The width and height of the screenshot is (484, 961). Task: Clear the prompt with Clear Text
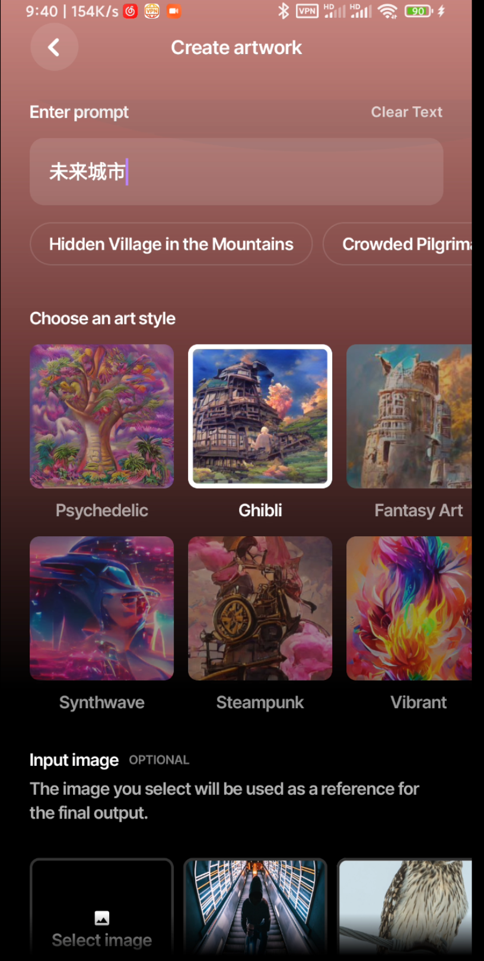tap(407, 112)
